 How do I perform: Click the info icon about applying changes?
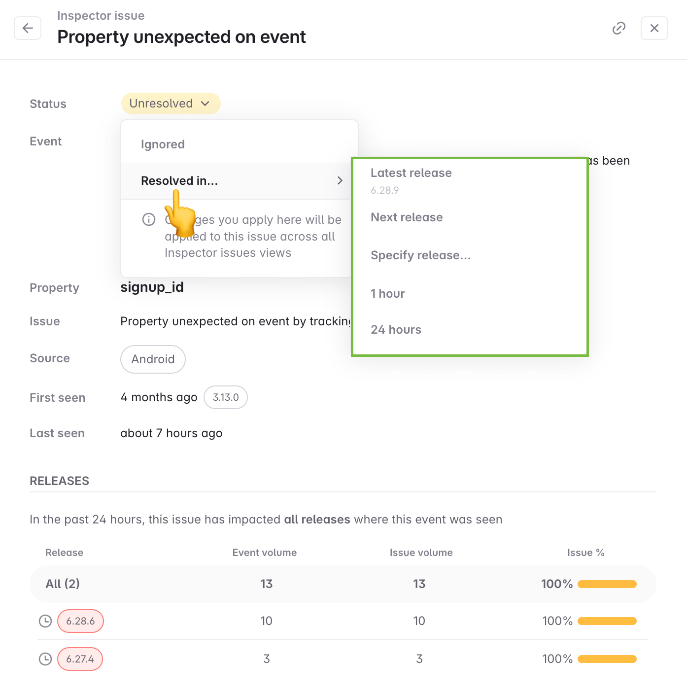[148, 219]
